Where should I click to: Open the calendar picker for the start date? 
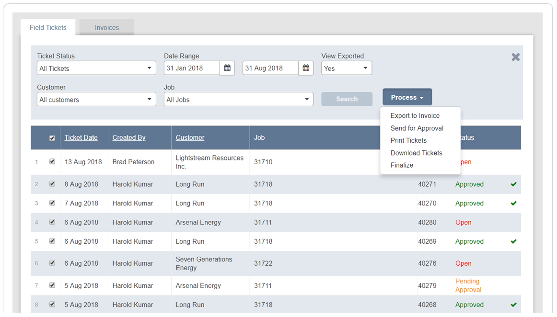click(227, 68)
